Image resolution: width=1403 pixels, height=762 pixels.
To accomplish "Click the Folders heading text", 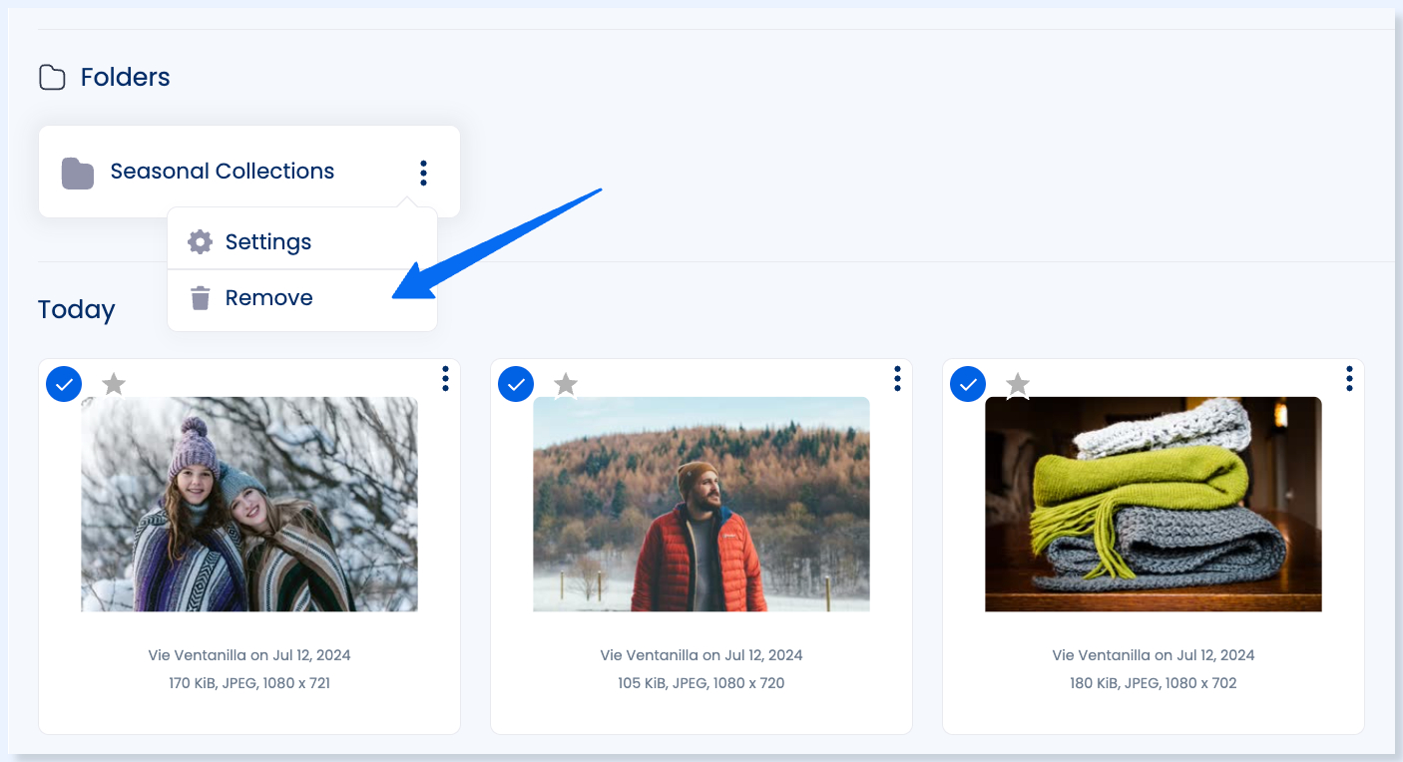I will click(126, 77).
